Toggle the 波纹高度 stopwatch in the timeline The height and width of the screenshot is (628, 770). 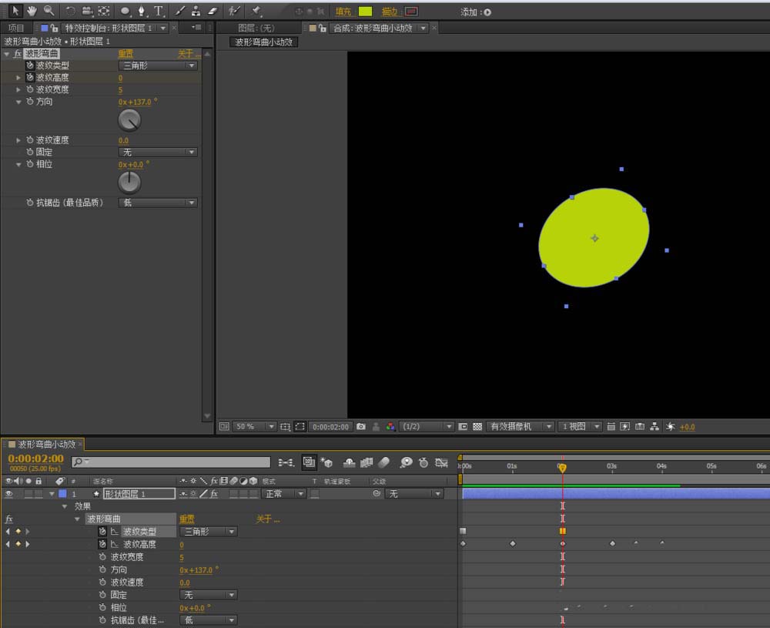[102, 544]
